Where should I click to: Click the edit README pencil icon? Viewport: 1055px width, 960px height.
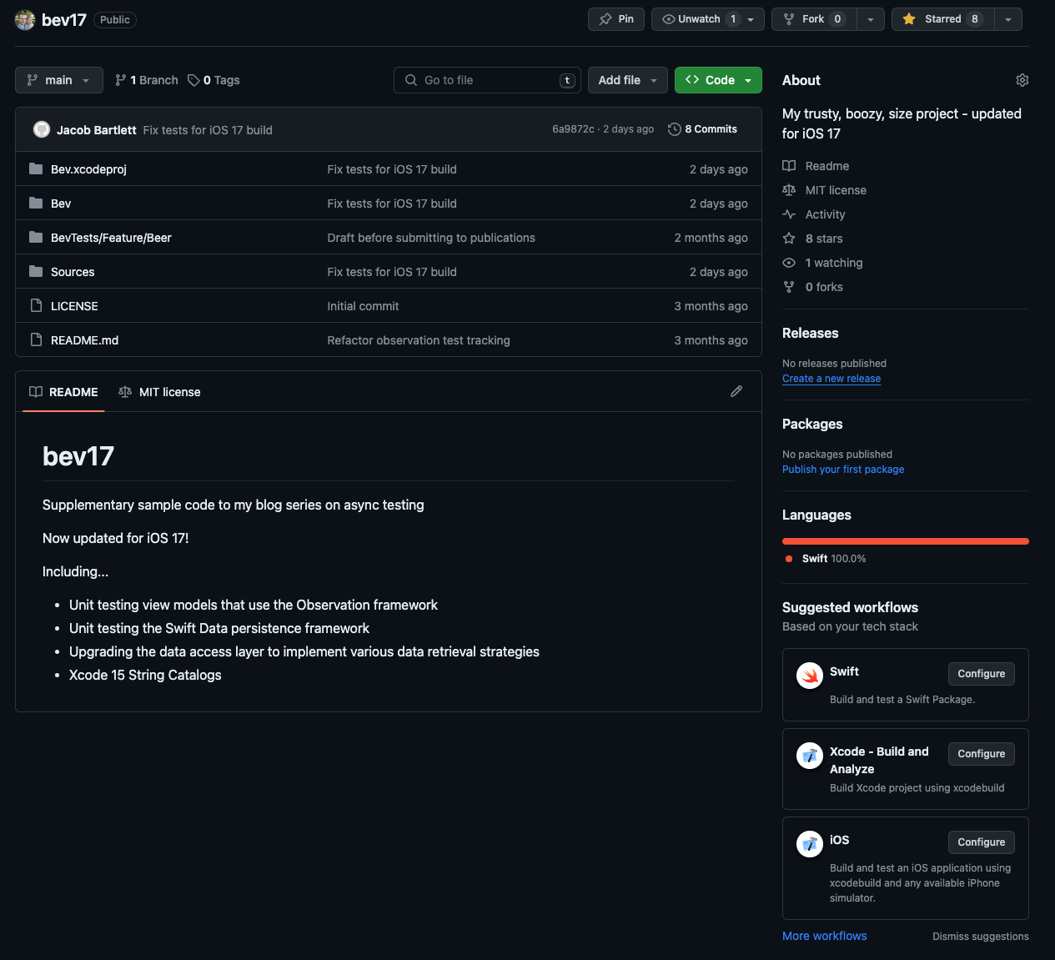(736, 391)
